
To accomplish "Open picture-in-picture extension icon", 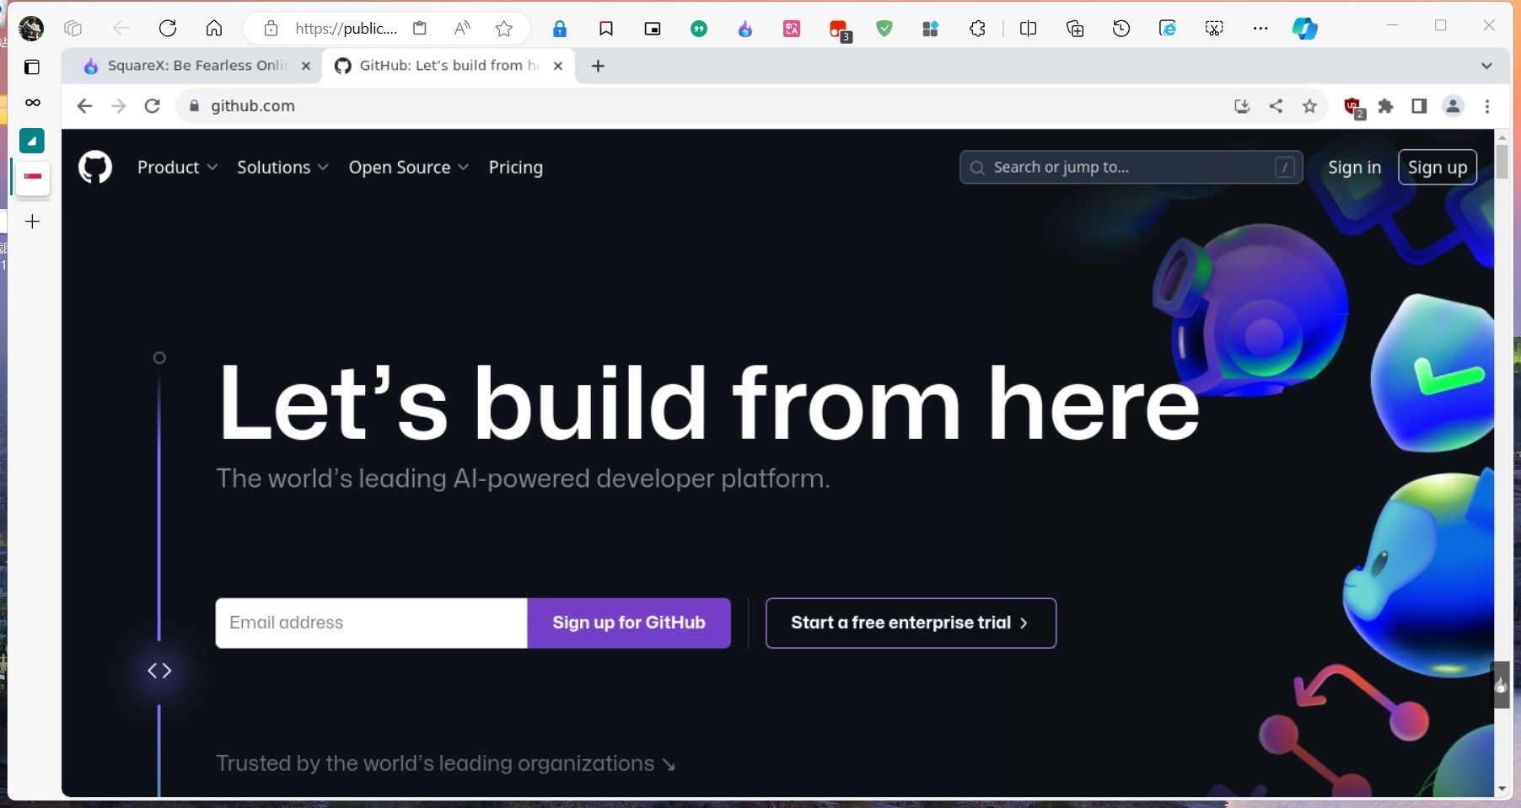I will pyautogui.click(x=653, y=29).
